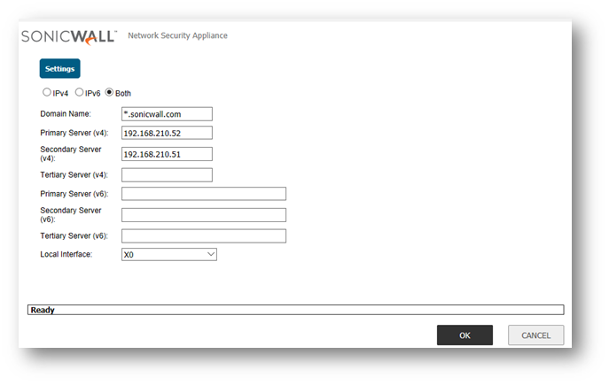Select the IPv4 radio button
609x385 pixels.
[47, 92]
